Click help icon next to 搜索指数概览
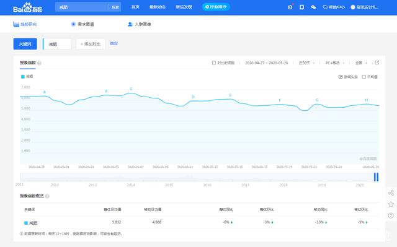The width and height of the screenshot is (397, 247). tap(47, 196)
